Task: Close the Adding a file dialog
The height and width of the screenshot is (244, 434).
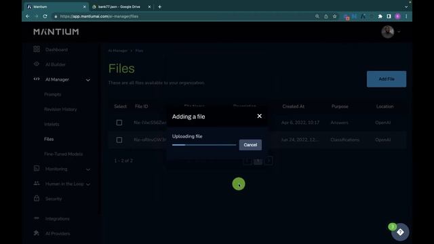Action: coord(259,116)
